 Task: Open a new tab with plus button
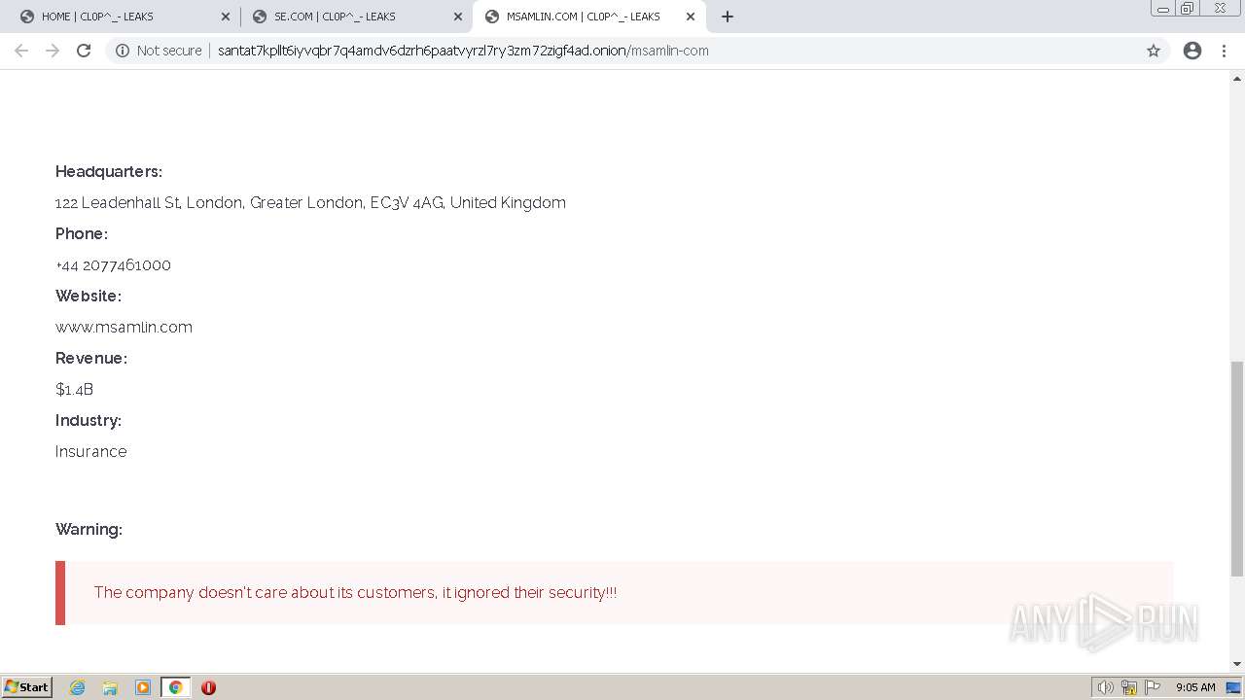coord(728,17)
